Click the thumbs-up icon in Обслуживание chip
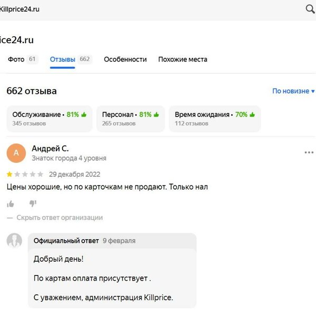 pos(84,114)
